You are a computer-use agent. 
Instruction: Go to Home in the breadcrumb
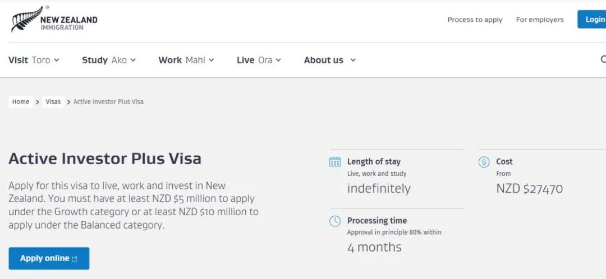pyautogui.click(x=21, y=102)
